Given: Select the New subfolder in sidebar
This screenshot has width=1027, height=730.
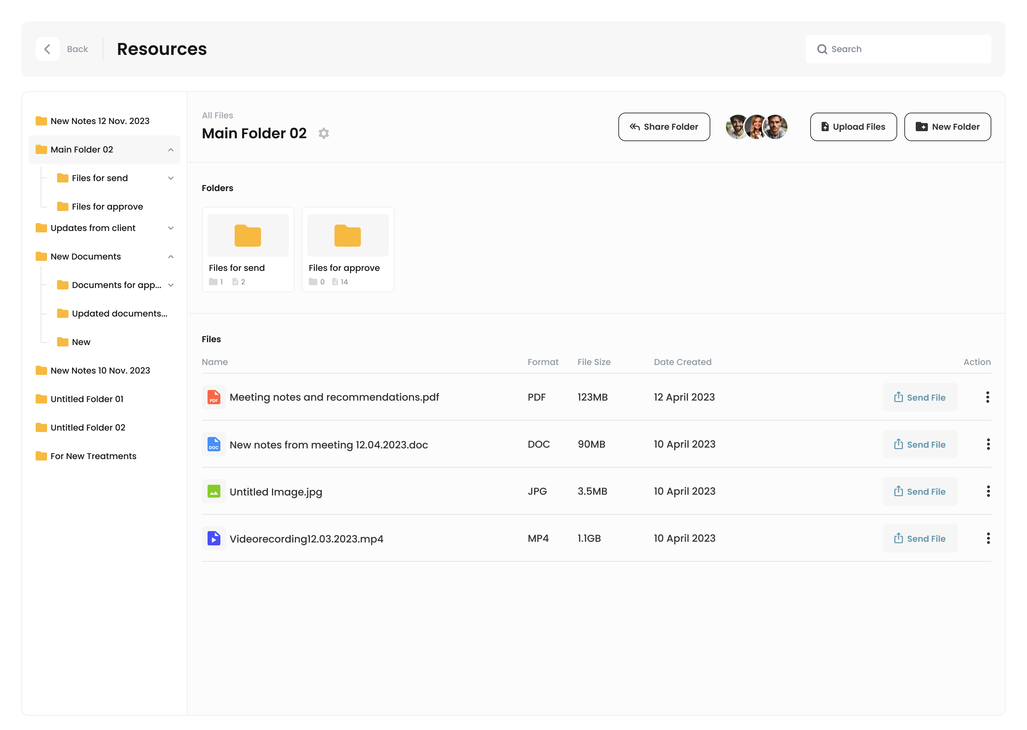Looking at the screenshot, I should tap(81, 342).
